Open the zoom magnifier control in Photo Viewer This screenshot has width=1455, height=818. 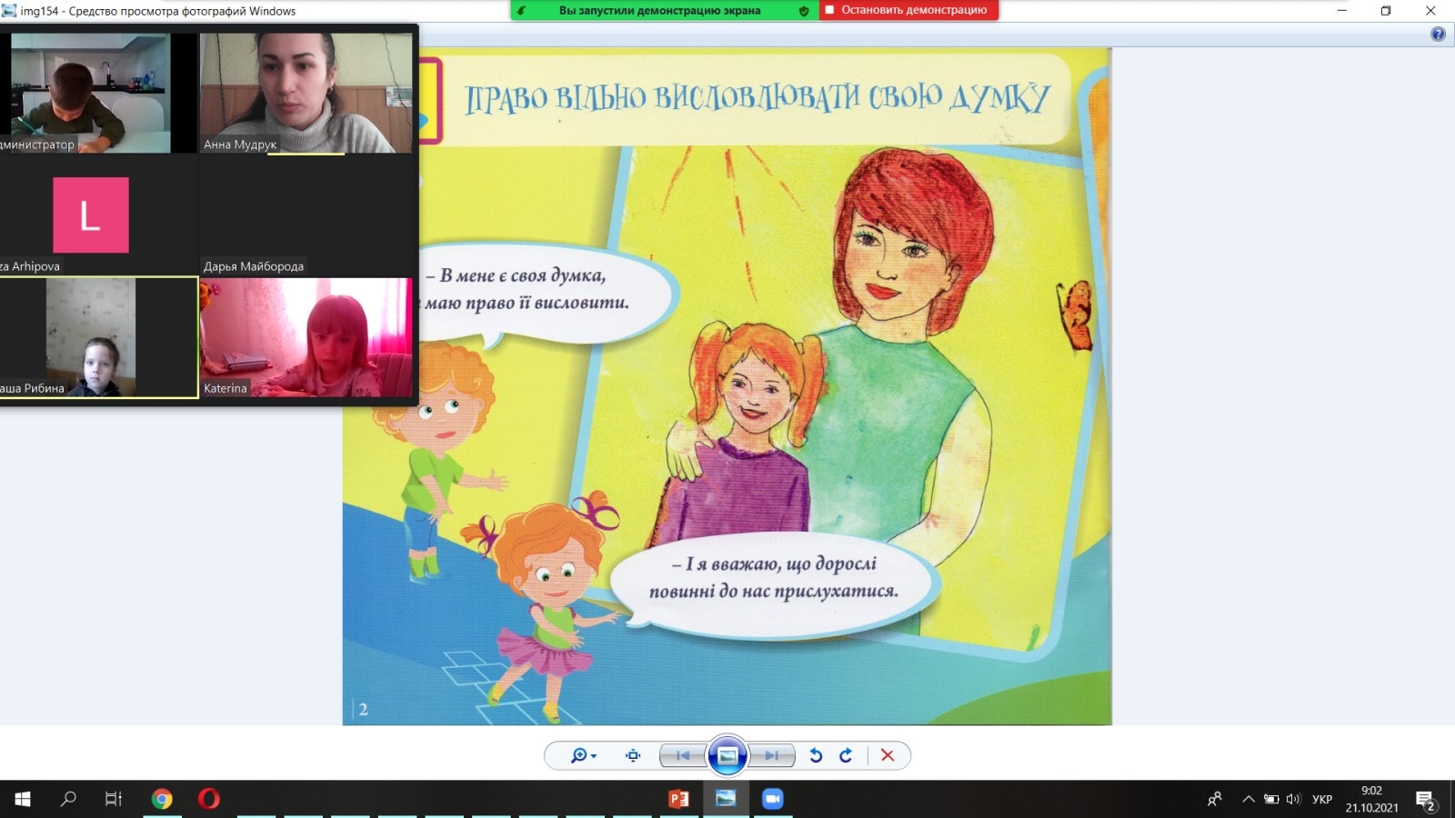[583, 755]
